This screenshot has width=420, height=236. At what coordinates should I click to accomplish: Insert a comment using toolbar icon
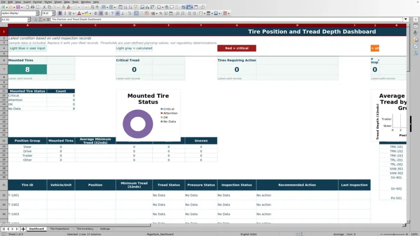tap(172, 7)
